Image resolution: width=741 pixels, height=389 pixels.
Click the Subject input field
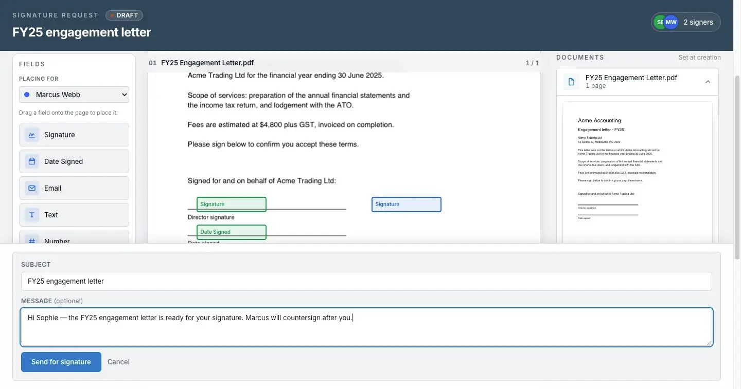pos(366,281)
